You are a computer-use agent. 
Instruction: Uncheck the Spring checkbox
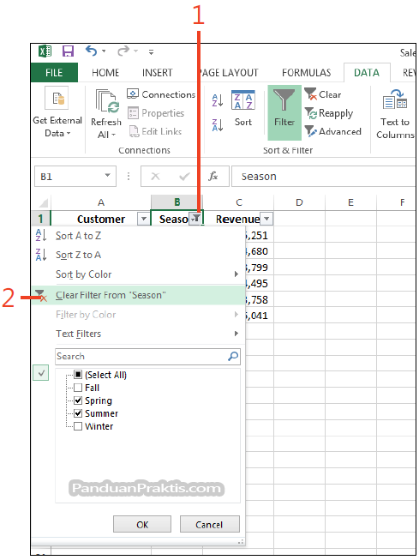click(x=78, y=400)
